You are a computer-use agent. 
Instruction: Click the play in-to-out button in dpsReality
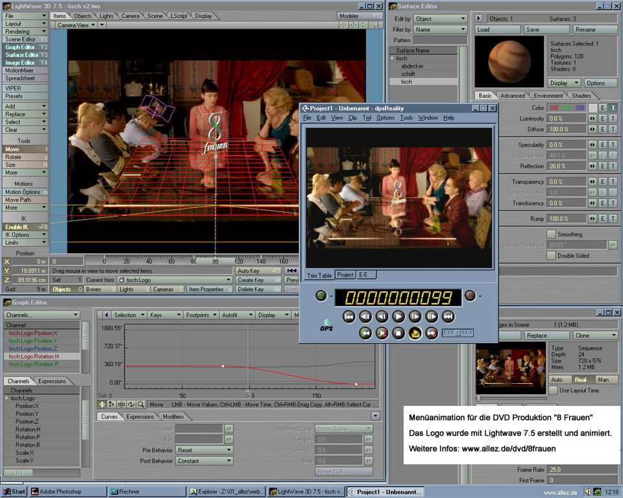[x=382, y=333]
